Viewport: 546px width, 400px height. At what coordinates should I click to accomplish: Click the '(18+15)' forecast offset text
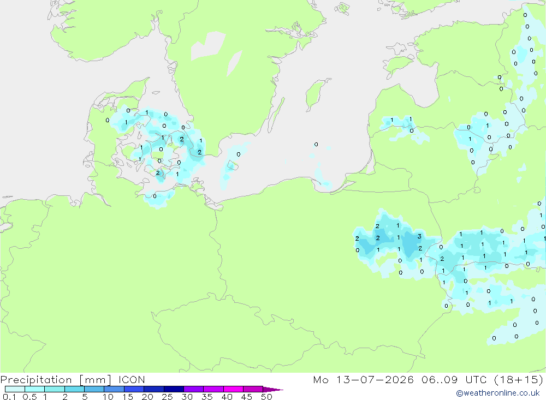(519, 380)
